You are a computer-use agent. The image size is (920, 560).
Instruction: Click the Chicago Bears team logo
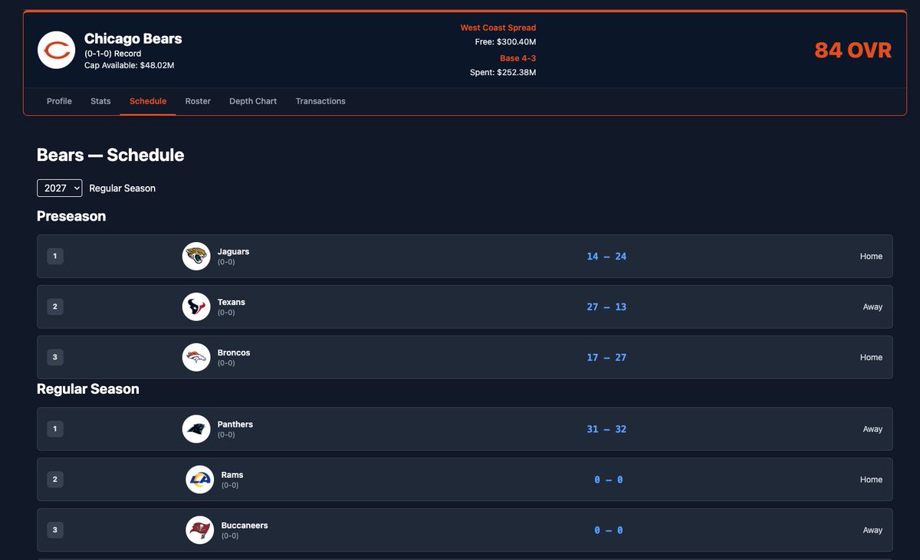pos(56,50)
